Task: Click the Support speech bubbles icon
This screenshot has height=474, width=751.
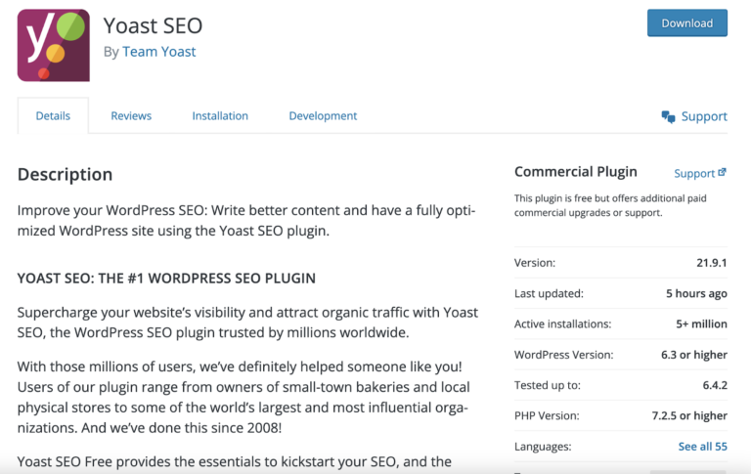Action: 668,116
